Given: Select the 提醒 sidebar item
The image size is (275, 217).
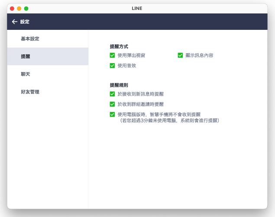Looking at the screenshot, I should tap(48, 56).
